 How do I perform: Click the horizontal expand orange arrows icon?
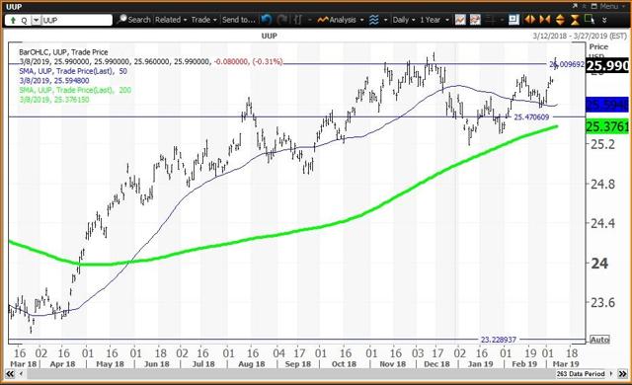(530, 20)
